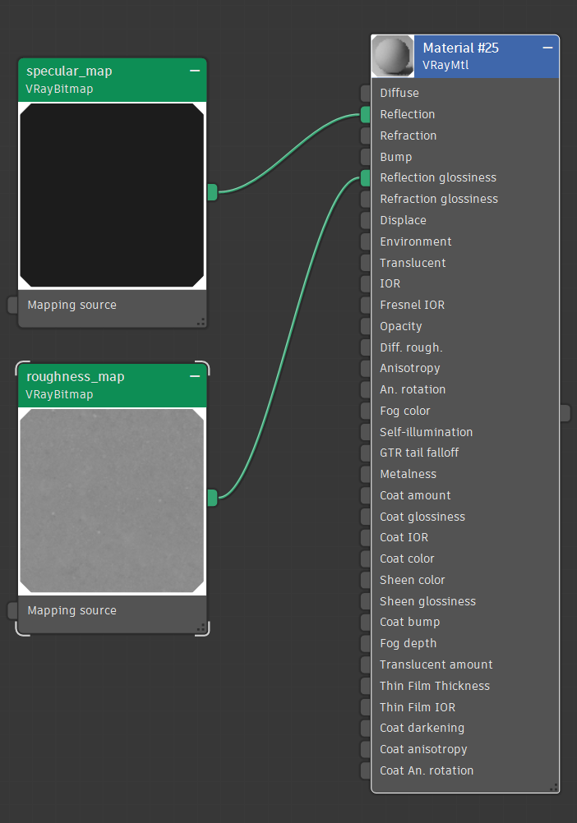Click the roughness_map gray texture preview
The height and width of the screenshot is (823, 577).
(112, 500)
